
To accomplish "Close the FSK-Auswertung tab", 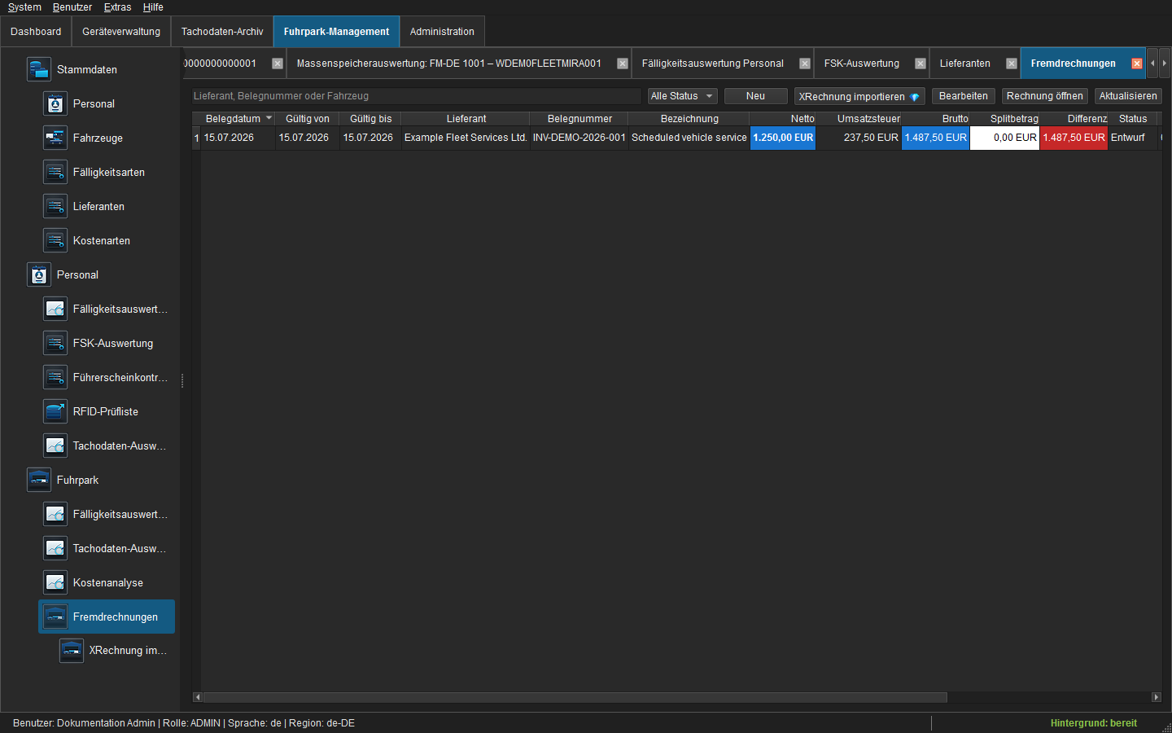I will click(x=921, y=64).
